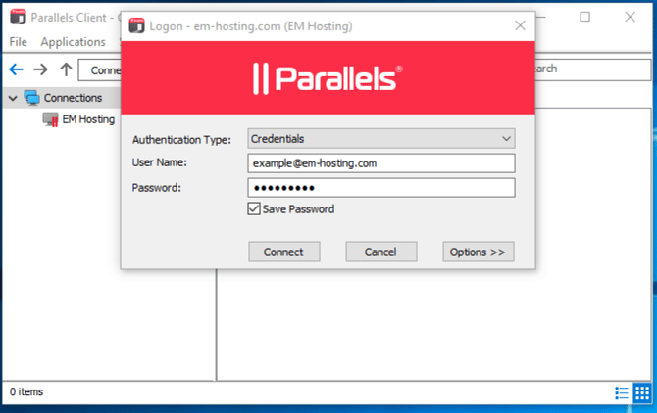Viewport: 657px width, 413px height.
Task: Click the forward navigation arrow
Action: (40, 69)
